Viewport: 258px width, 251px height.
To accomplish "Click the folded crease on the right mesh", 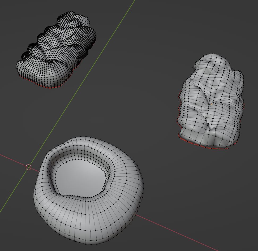I will tap(210, 122).
